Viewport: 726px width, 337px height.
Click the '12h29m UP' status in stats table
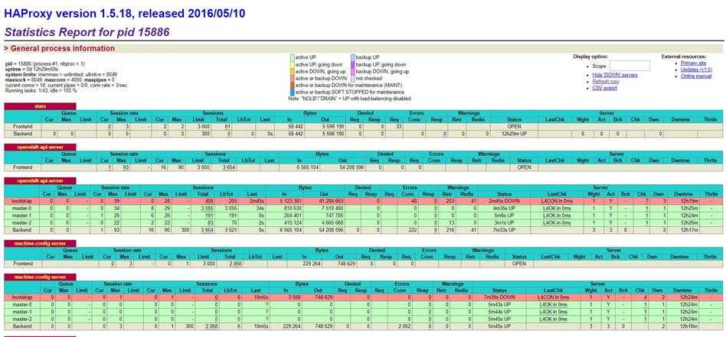514,134
